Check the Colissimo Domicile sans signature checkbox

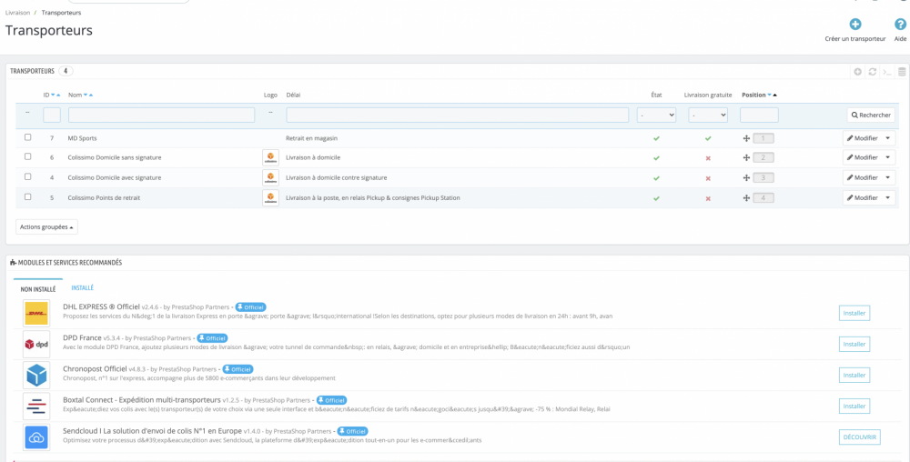(28, 157)
